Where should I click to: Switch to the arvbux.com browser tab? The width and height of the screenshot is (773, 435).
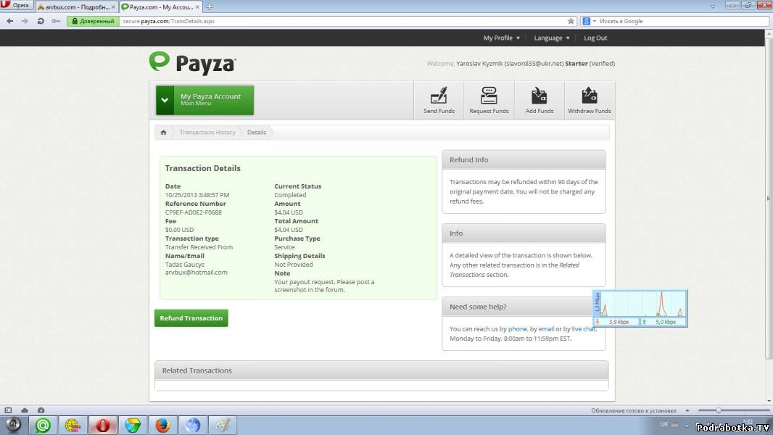75,7
